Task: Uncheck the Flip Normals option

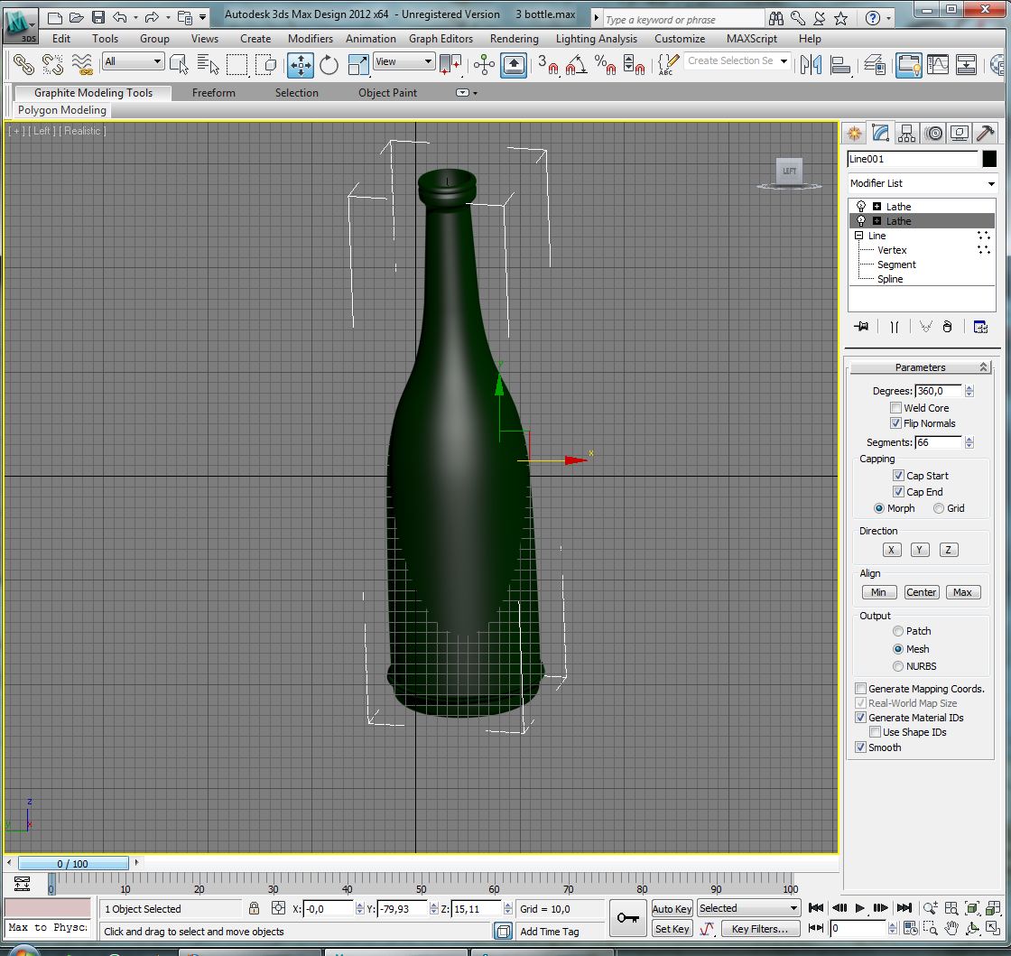Action: pyautogui.click(x=896, y=423)
